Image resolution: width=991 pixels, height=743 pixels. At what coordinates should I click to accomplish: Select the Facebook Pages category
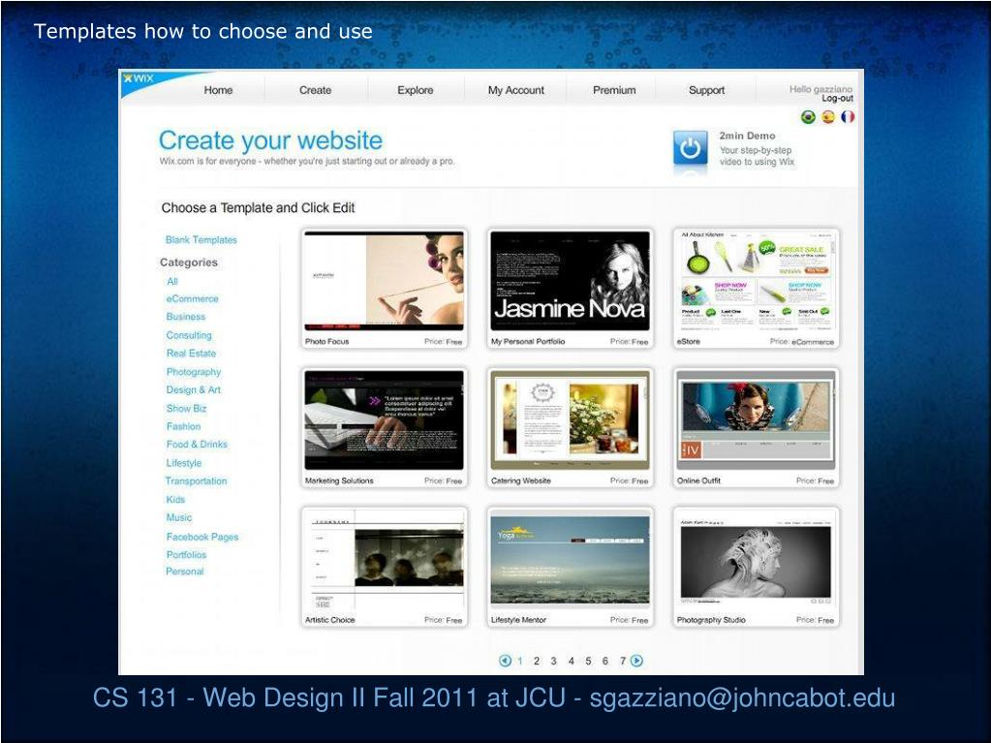202,537
